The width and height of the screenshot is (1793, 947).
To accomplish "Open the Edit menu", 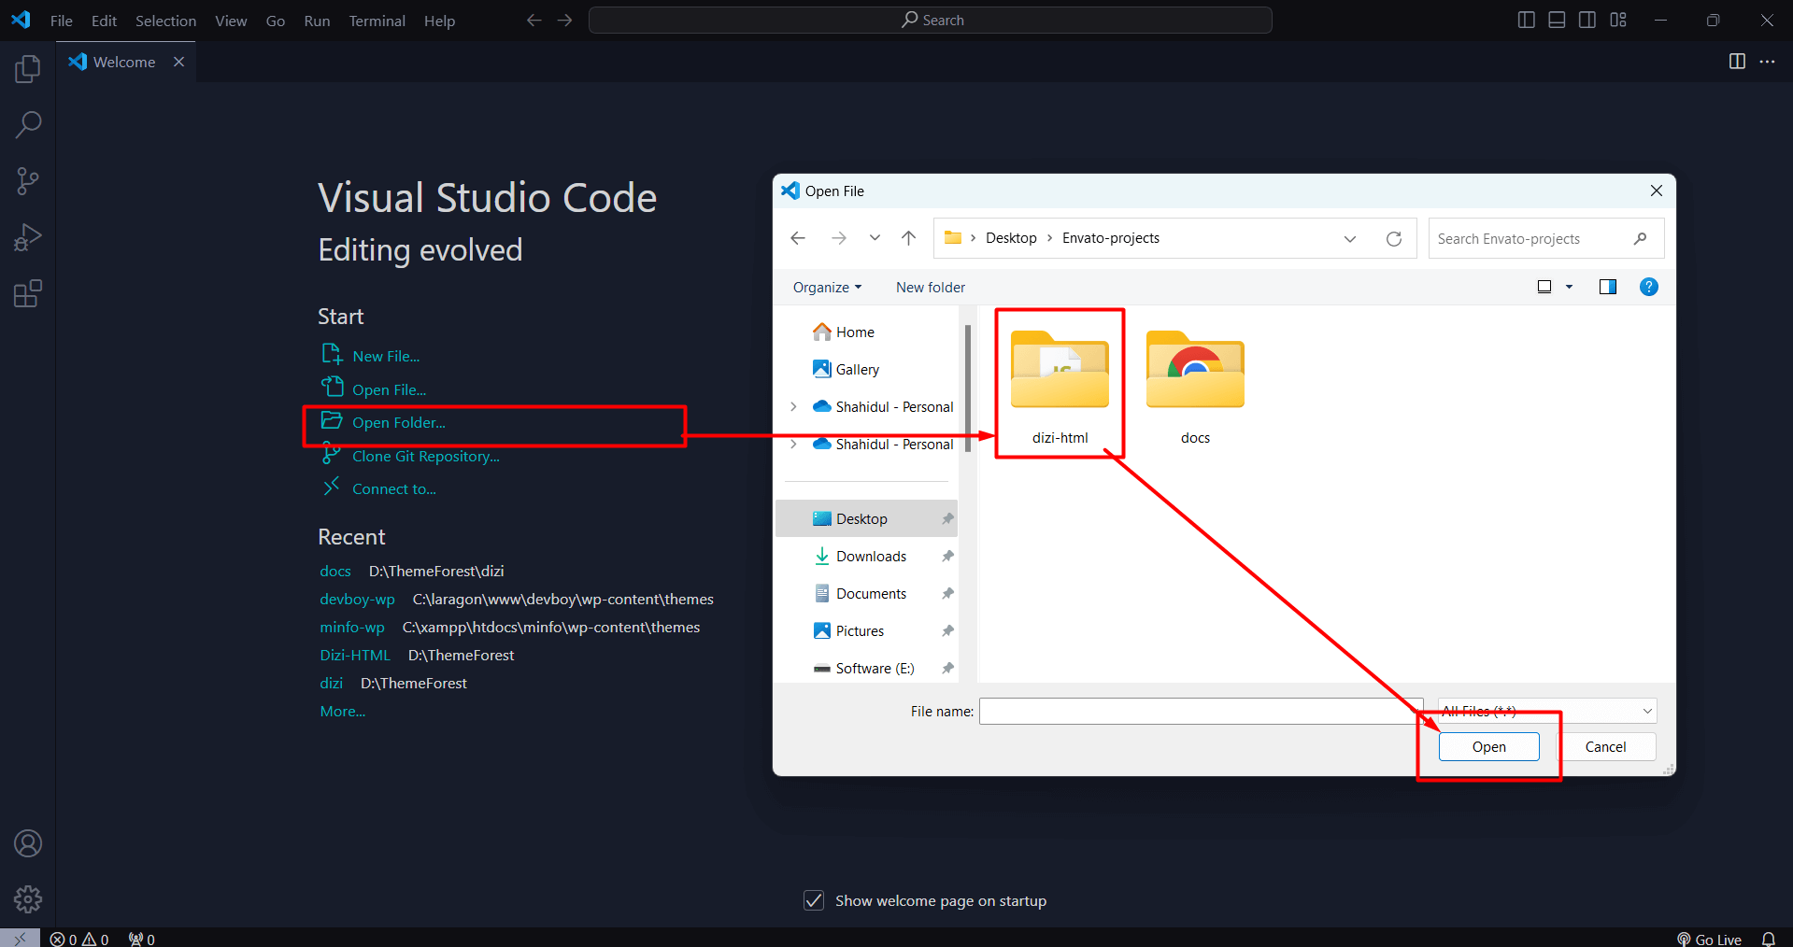I will click(x=104, y=21).
